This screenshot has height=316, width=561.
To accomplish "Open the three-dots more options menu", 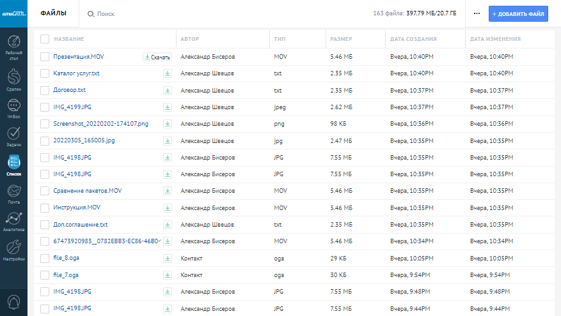I will tap(477, 13).
